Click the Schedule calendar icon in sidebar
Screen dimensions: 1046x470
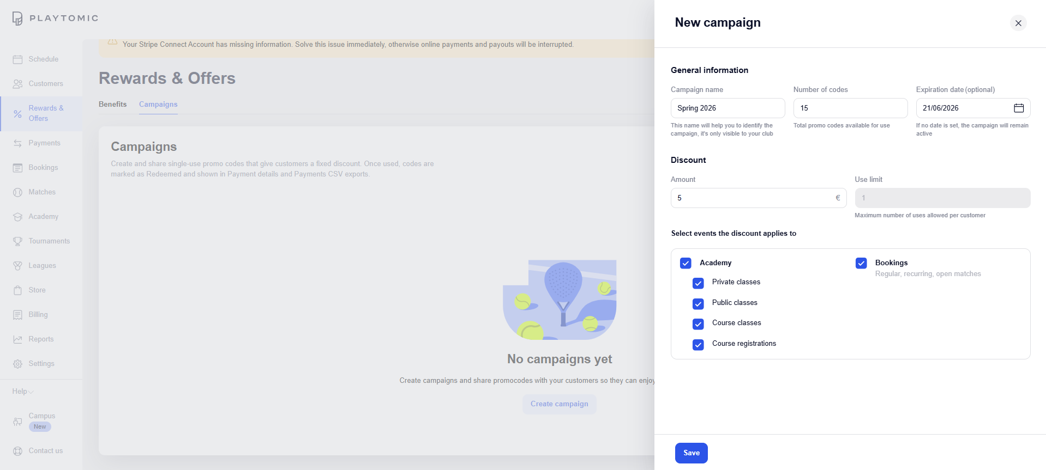tap(17, 59)
